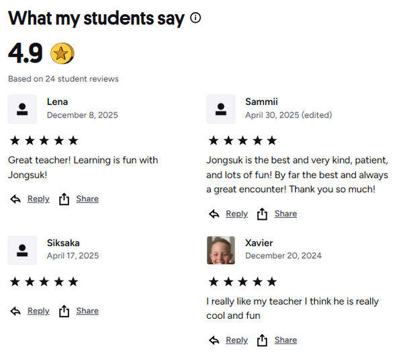Click the share icon under Sammii's review
This screenshot has width=403, height=355.
[263, 214]
